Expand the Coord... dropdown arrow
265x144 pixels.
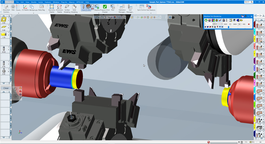[18, 13]
